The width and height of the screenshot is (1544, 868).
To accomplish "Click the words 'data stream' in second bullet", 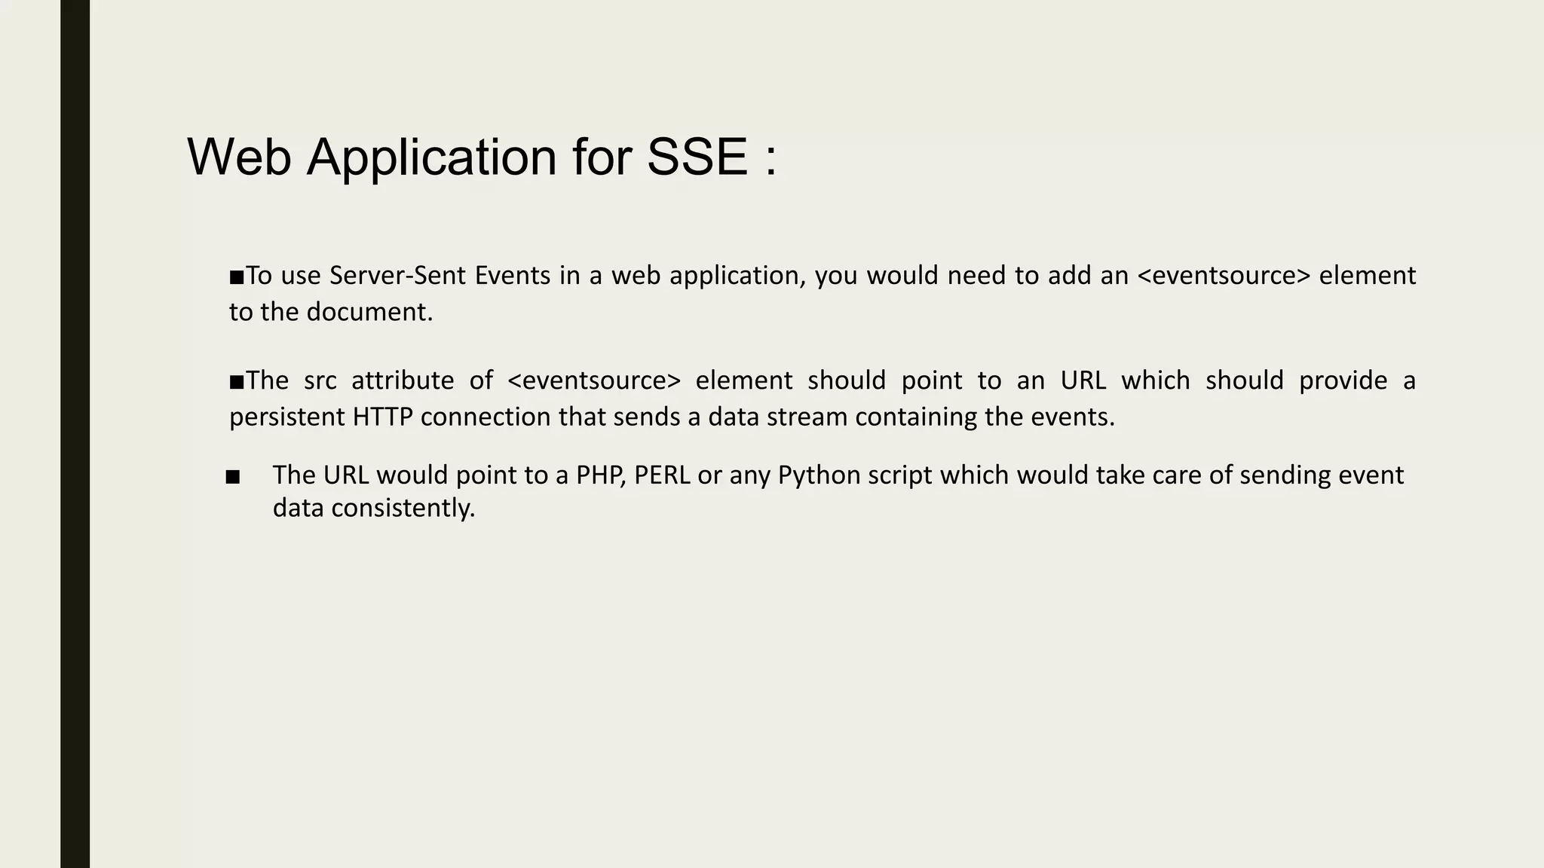I will pos(778,417).
